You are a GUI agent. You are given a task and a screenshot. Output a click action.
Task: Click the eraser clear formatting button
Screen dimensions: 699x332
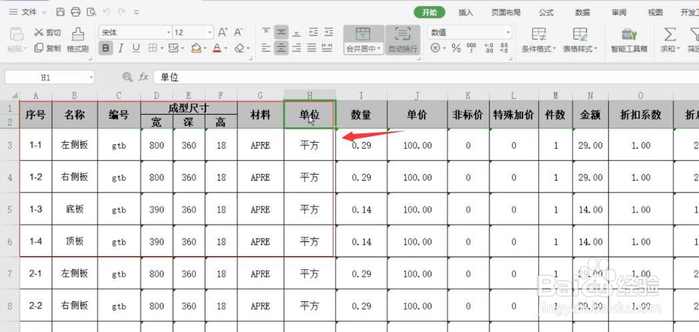pyautogui.click(x=239, y=48)
